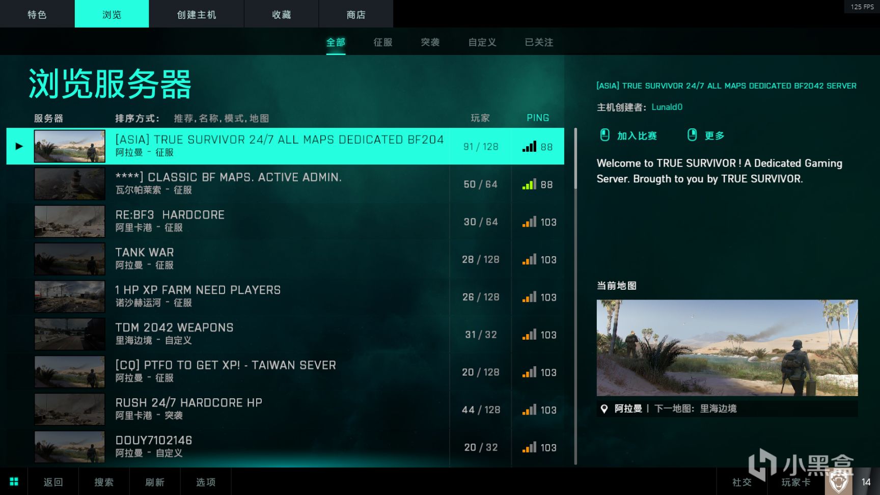
Task: Click signal bars of TDM 2042 WEAPONS server
Action: tap(529, 335)
